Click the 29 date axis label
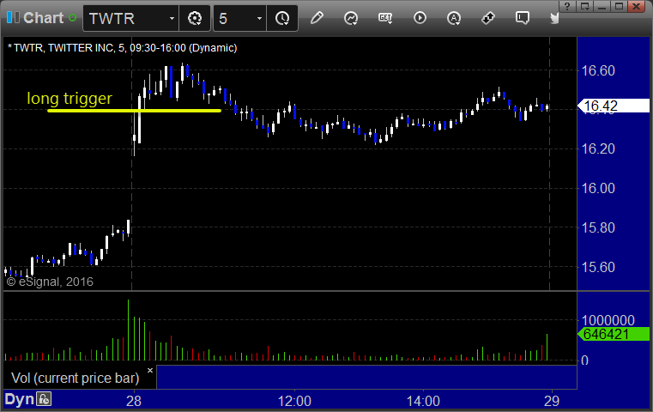 coord(552,401)
